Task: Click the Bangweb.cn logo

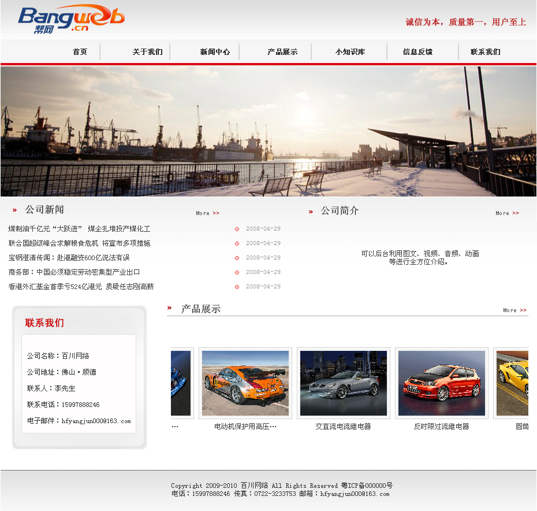Action: click(x=70, y=19)
